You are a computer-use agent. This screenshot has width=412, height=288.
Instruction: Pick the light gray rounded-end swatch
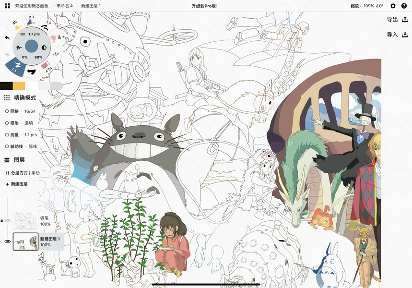pos(57,86)
